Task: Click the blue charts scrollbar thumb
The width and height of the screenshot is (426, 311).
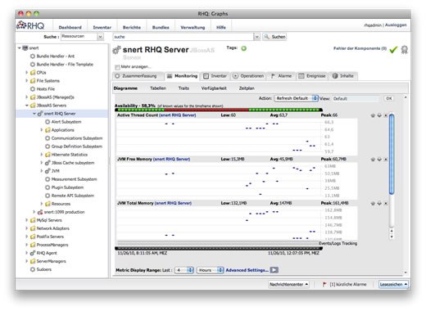Action: [x=392, y=154]
